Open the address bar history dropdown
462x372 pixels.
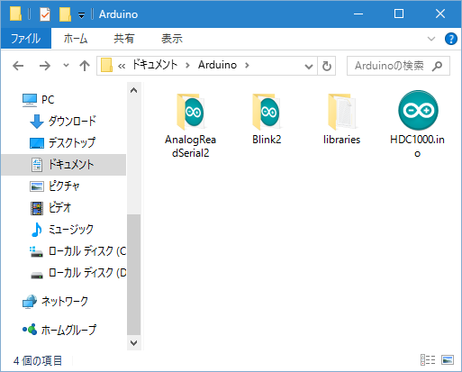pyautogui.click(x=308, y=66)
